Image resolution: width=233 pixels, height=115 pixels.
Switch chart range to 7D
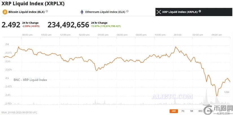point(183,111)
